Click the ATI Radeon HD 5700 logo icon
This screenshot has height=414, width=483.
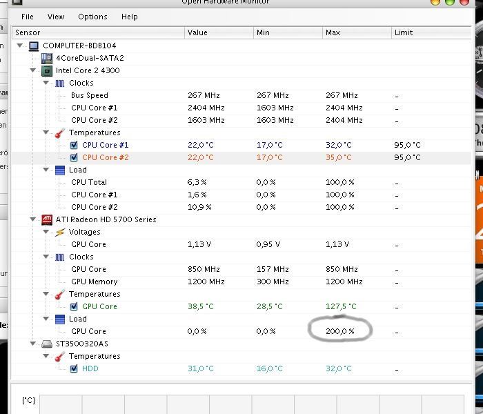pyautogui.click(x=47, y=219)
